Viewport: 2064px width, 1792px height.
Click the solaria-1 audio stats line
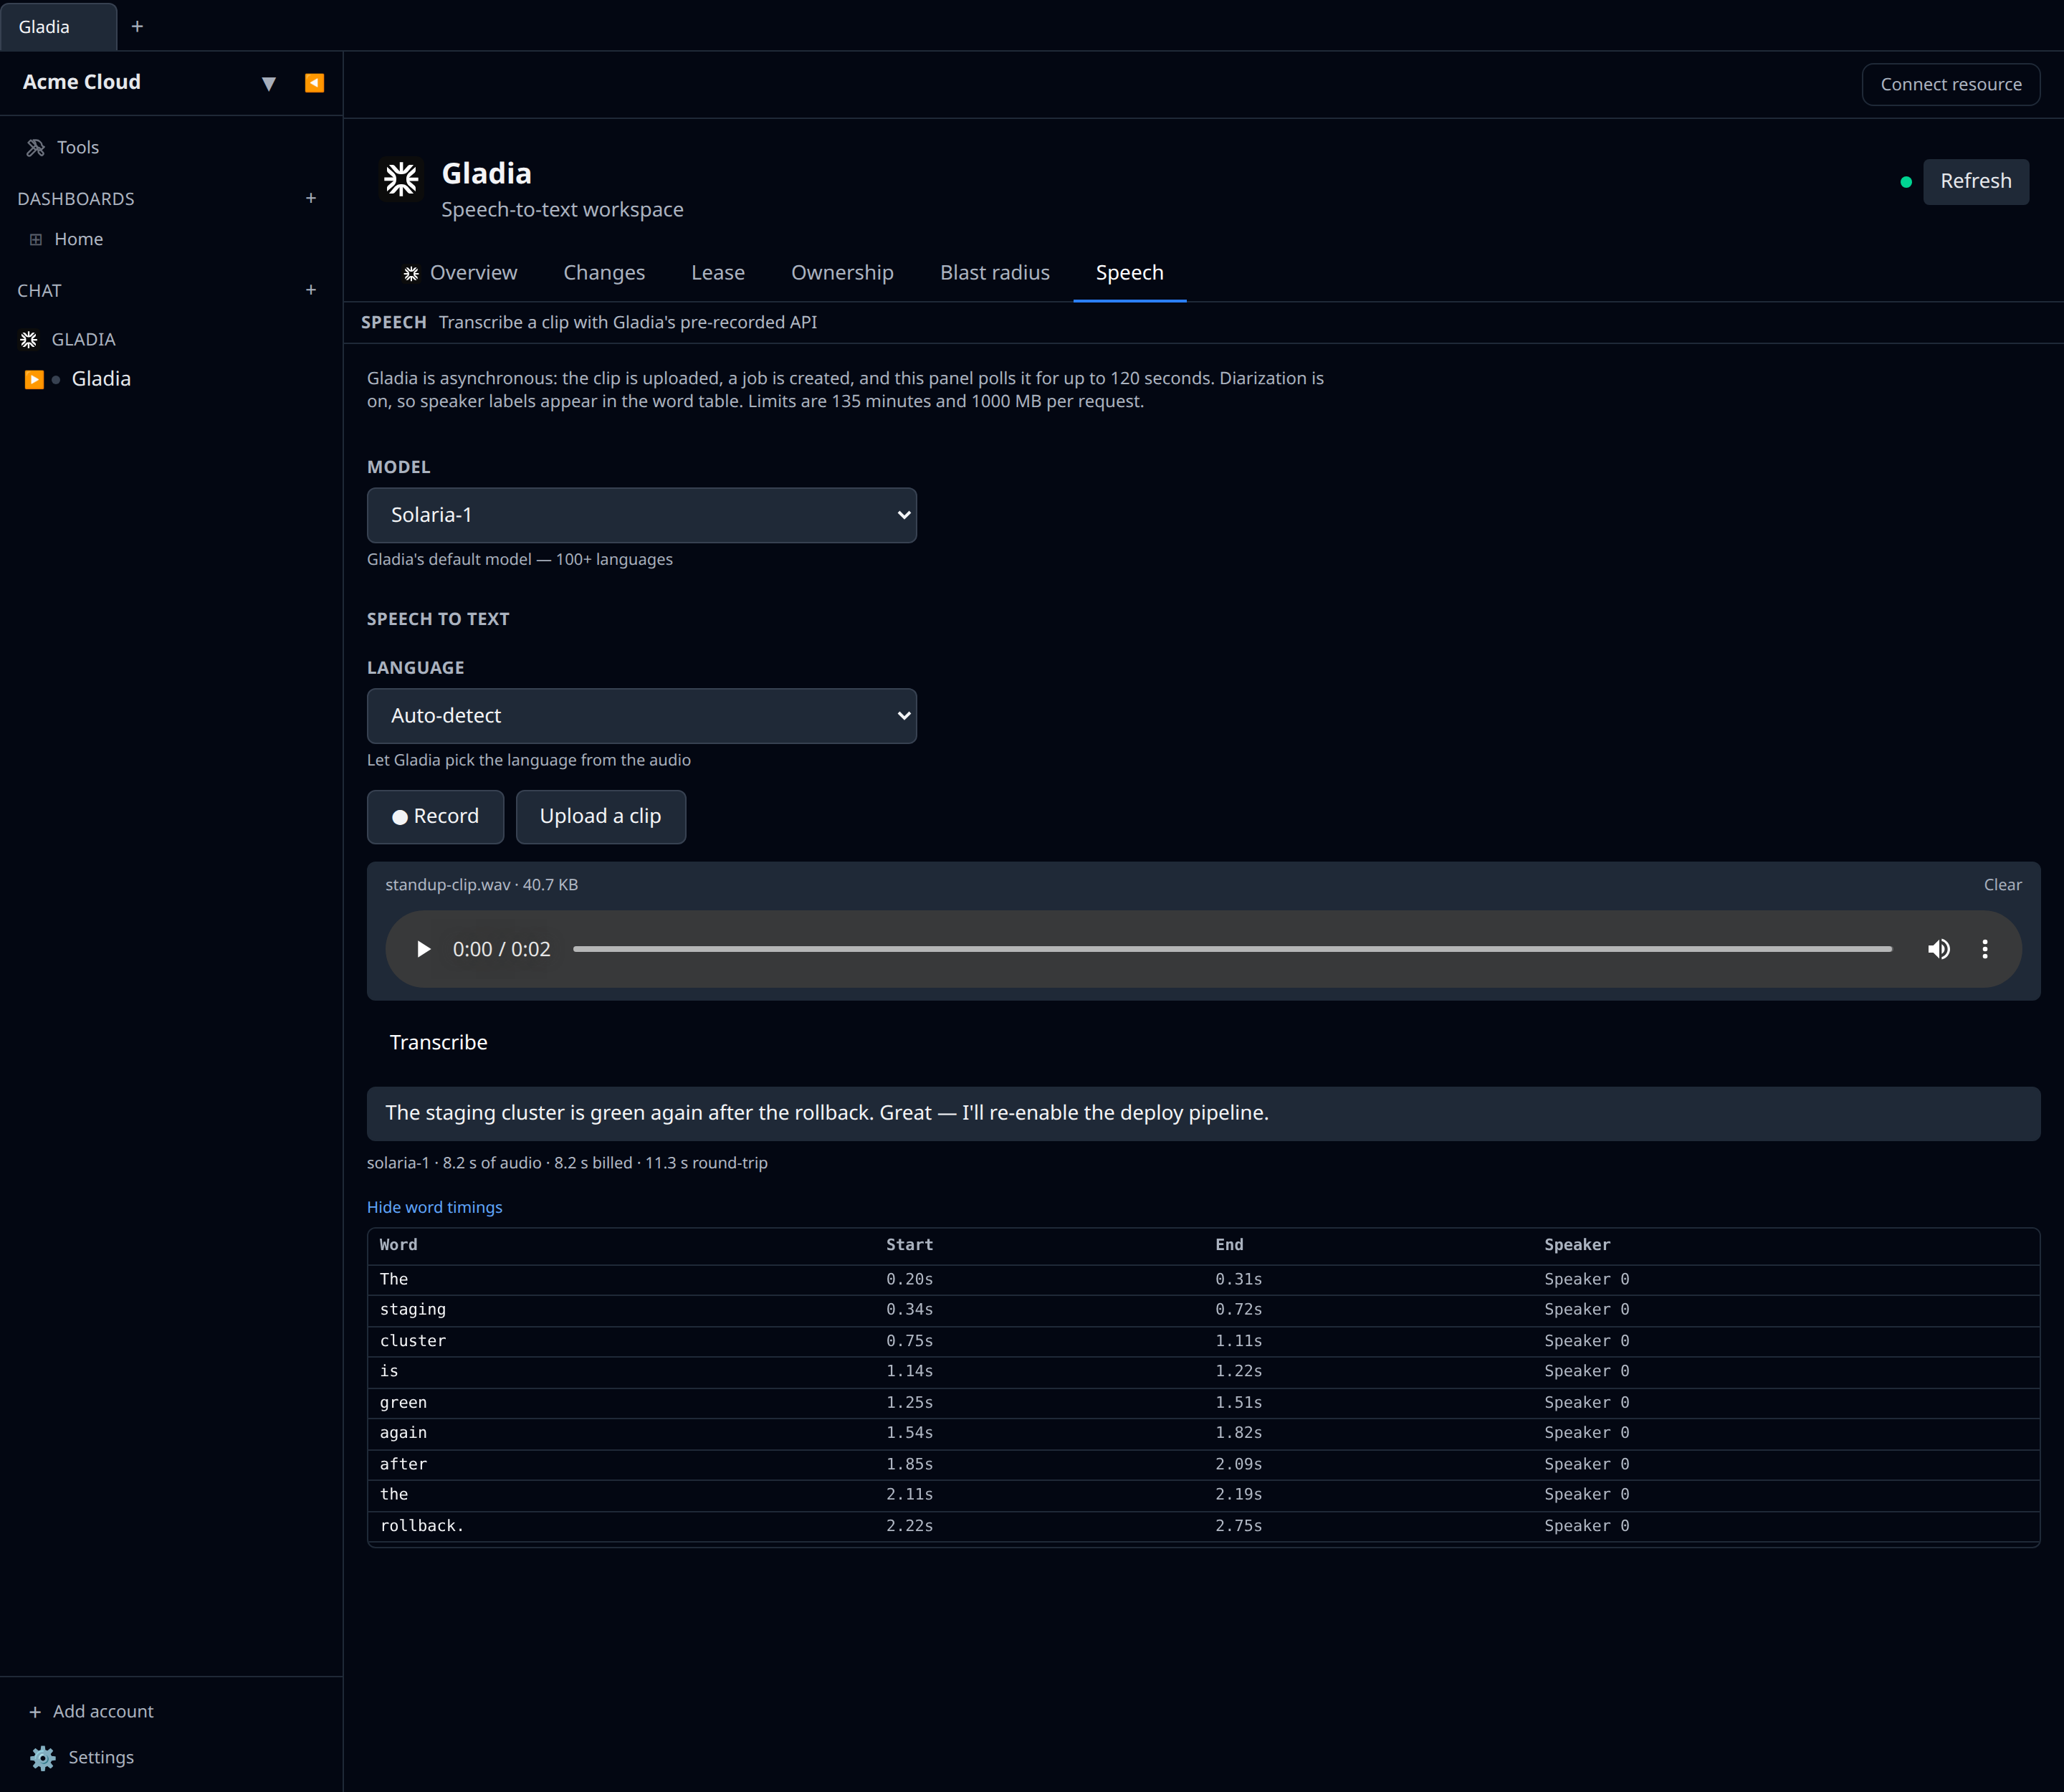(x=567, y=1163)
